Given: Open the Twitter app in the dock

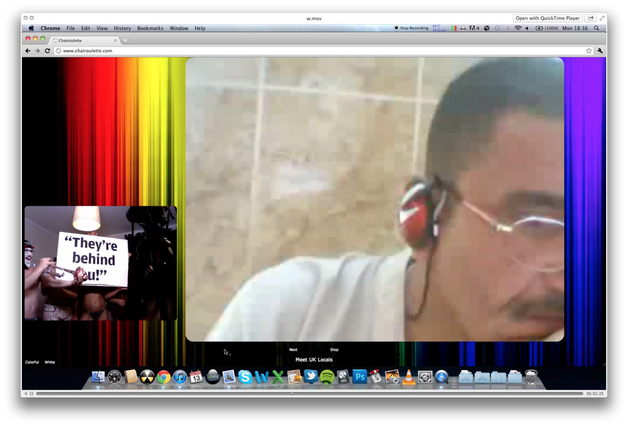Looking at the screenshot, I should click(x=311, y=377).
